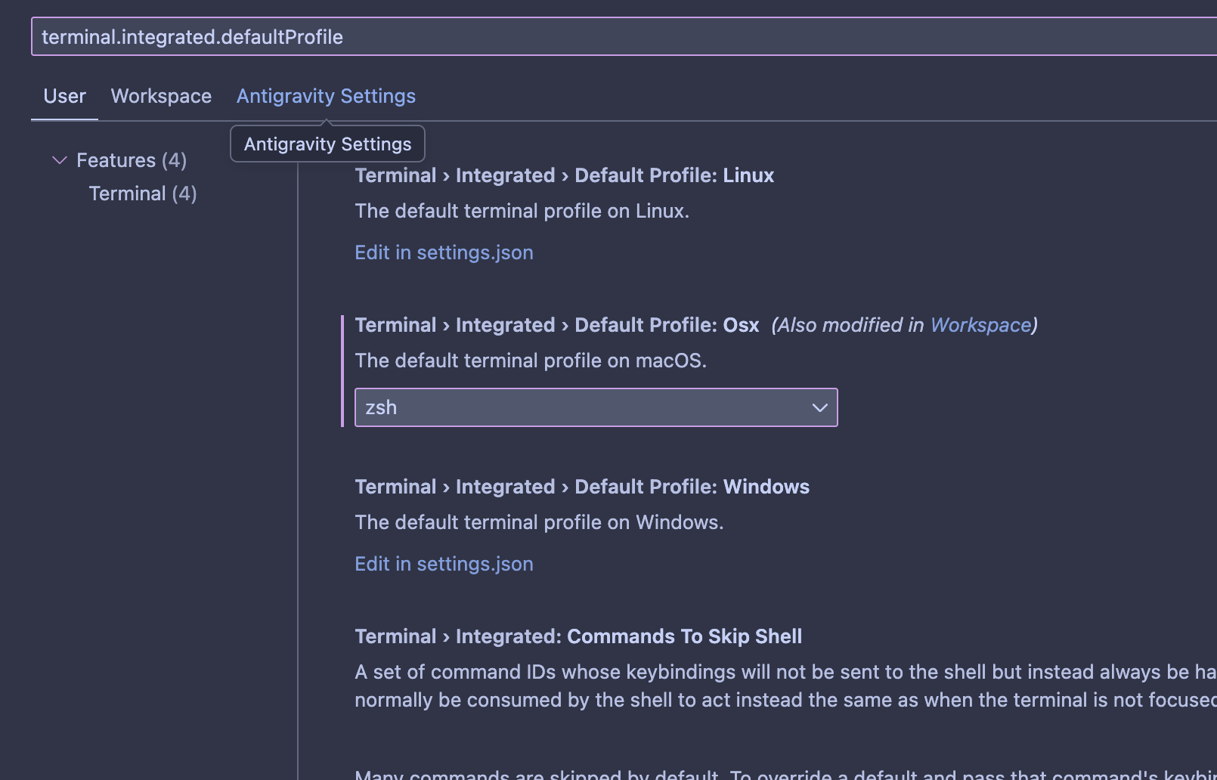Select the Default Profile: Osx setting heading
Viewport: 1217px width, 780px height.
click(x=556, y=325)
